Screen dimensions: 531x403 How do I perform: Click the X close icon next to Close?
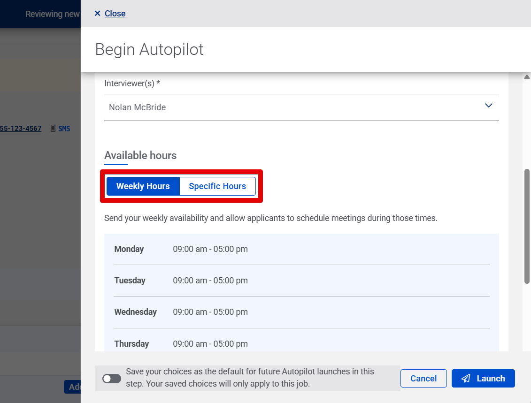click(97, 13)
